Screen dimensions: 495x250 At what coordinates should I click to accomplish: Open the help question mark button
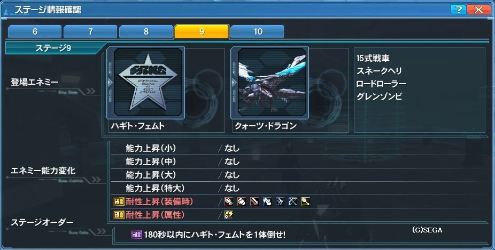pyautogui.click(x=458, y=10)
